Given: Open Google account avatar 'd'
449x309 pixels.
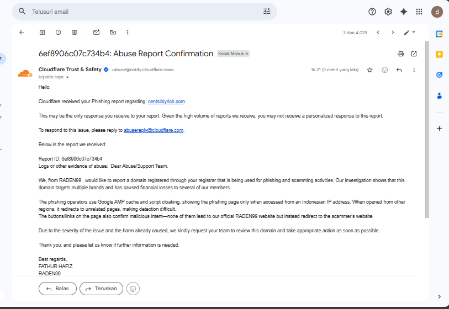Looking at the screenshot, I should pos(437,12).
